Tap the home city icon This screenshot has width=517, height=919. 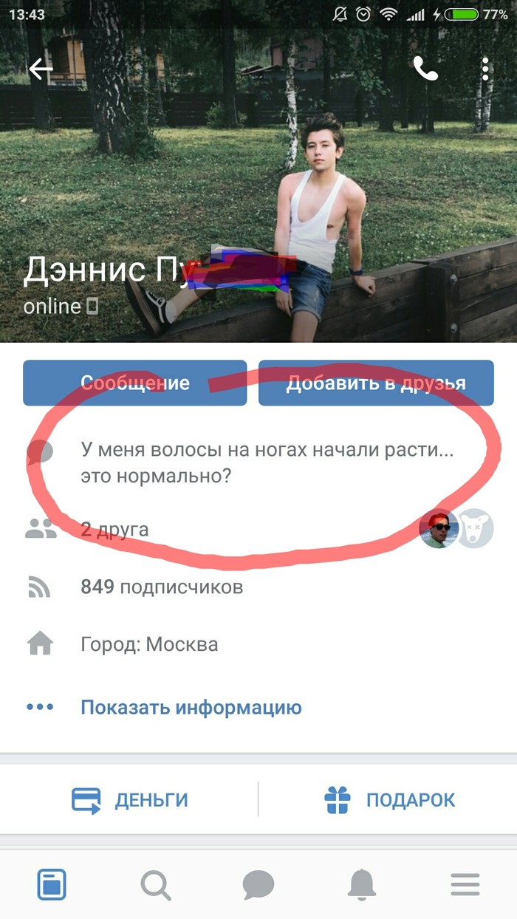coord(40,645)
